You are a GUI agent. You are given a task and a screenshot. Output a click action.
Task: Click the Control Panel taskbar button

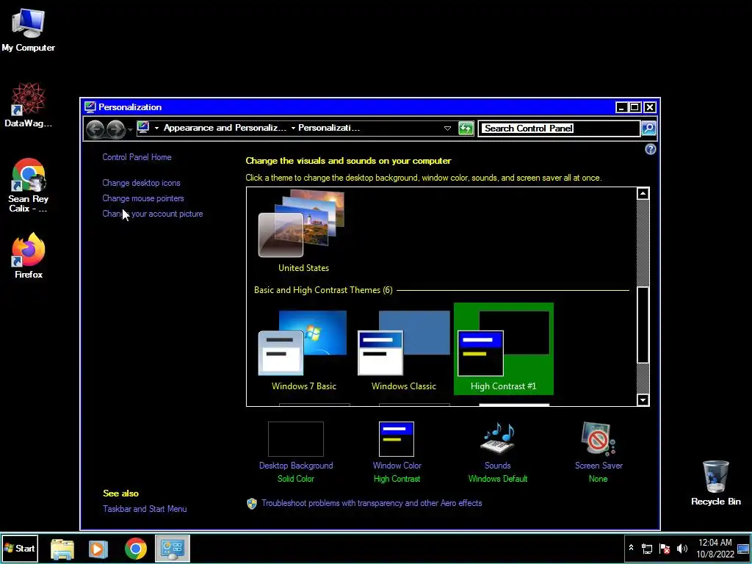click(172, 548)
